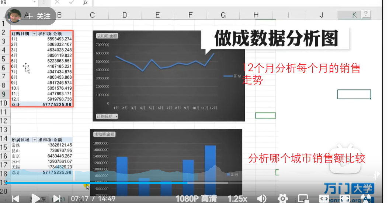Click the Bilibili TV play overlay icon
This screenshot has height=203, width=389.
[x=345, y=159]
